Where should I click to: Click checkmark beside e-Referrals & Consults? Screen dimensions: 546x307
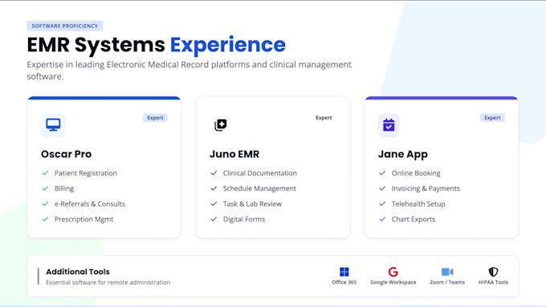click(45, 204)
